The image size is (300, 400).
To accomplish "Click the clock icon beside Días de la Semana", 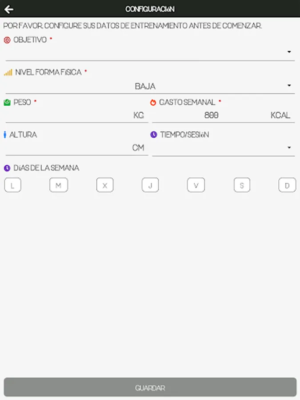I will 7,168.
